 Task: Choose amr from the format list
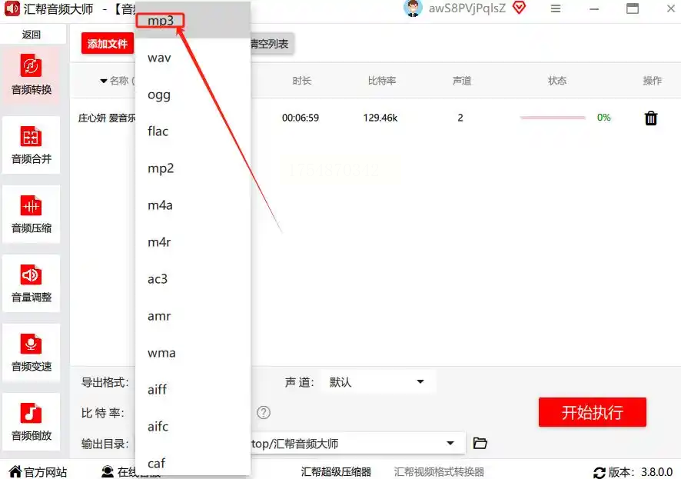pos(193,316)
